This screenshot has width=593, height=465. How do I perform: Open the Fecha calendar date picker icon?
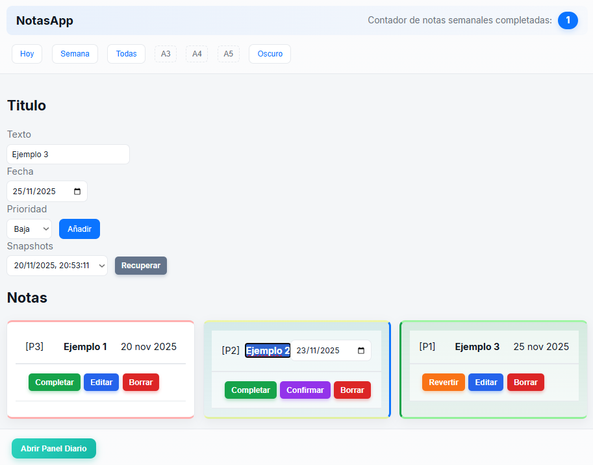[76, 191]
